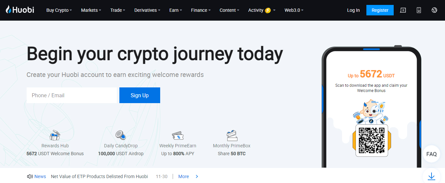Click the "Weekly PrimeEarn" label
The height and width of the screenshot is (183, 445).
click(178, 146)
